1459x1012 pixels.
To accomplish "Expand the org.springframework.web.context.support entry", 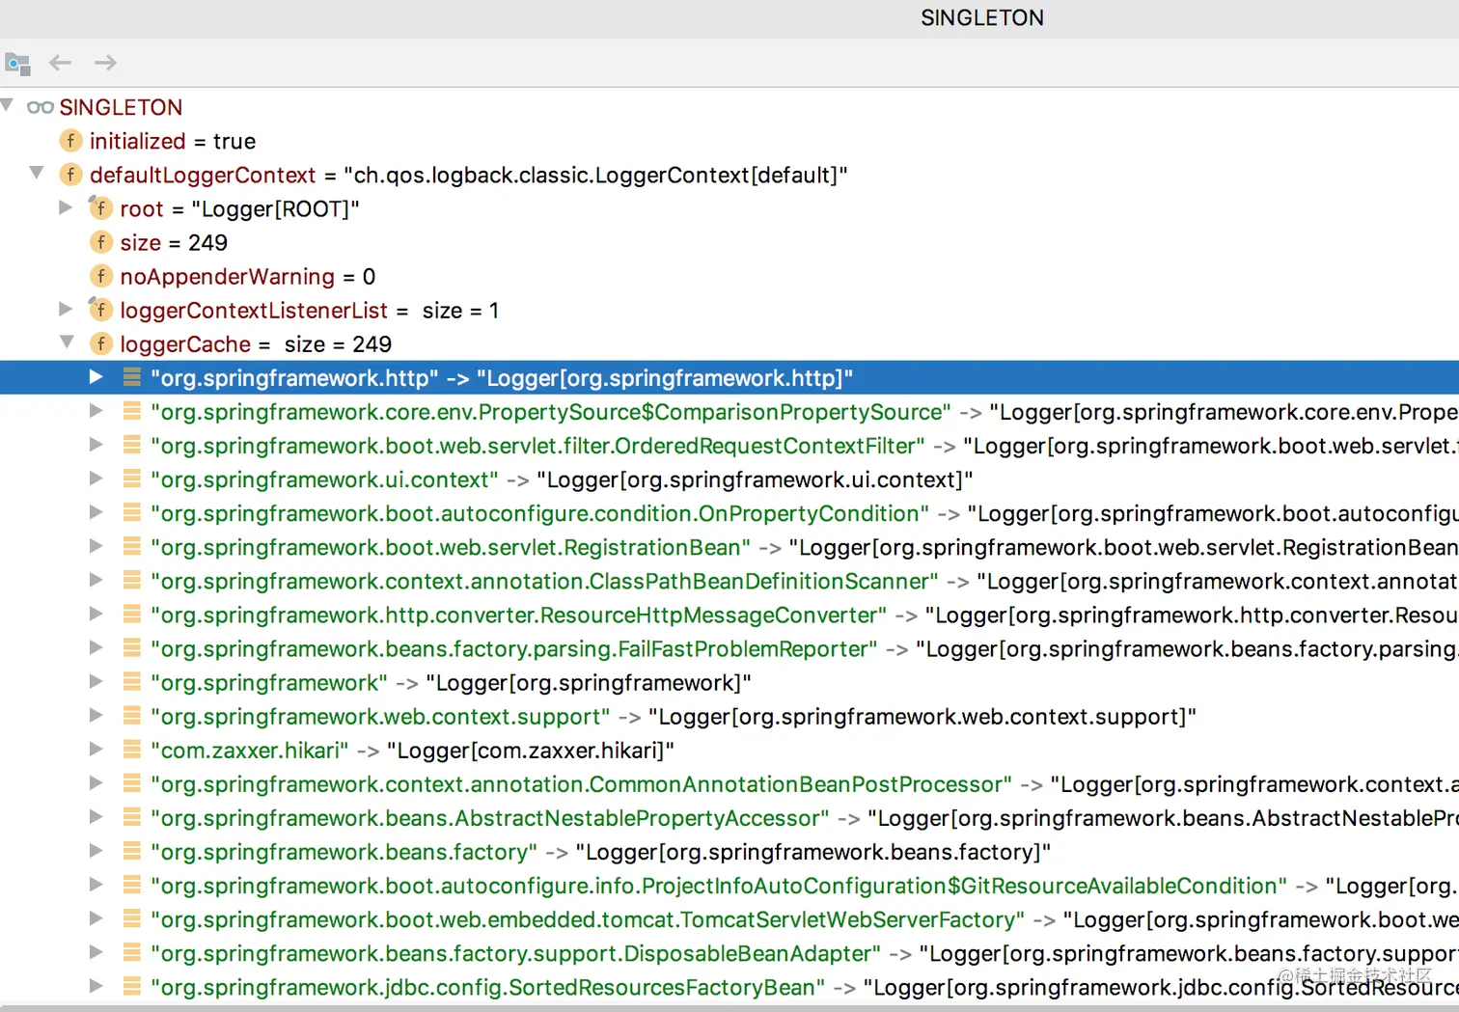I will coord(96,715).
